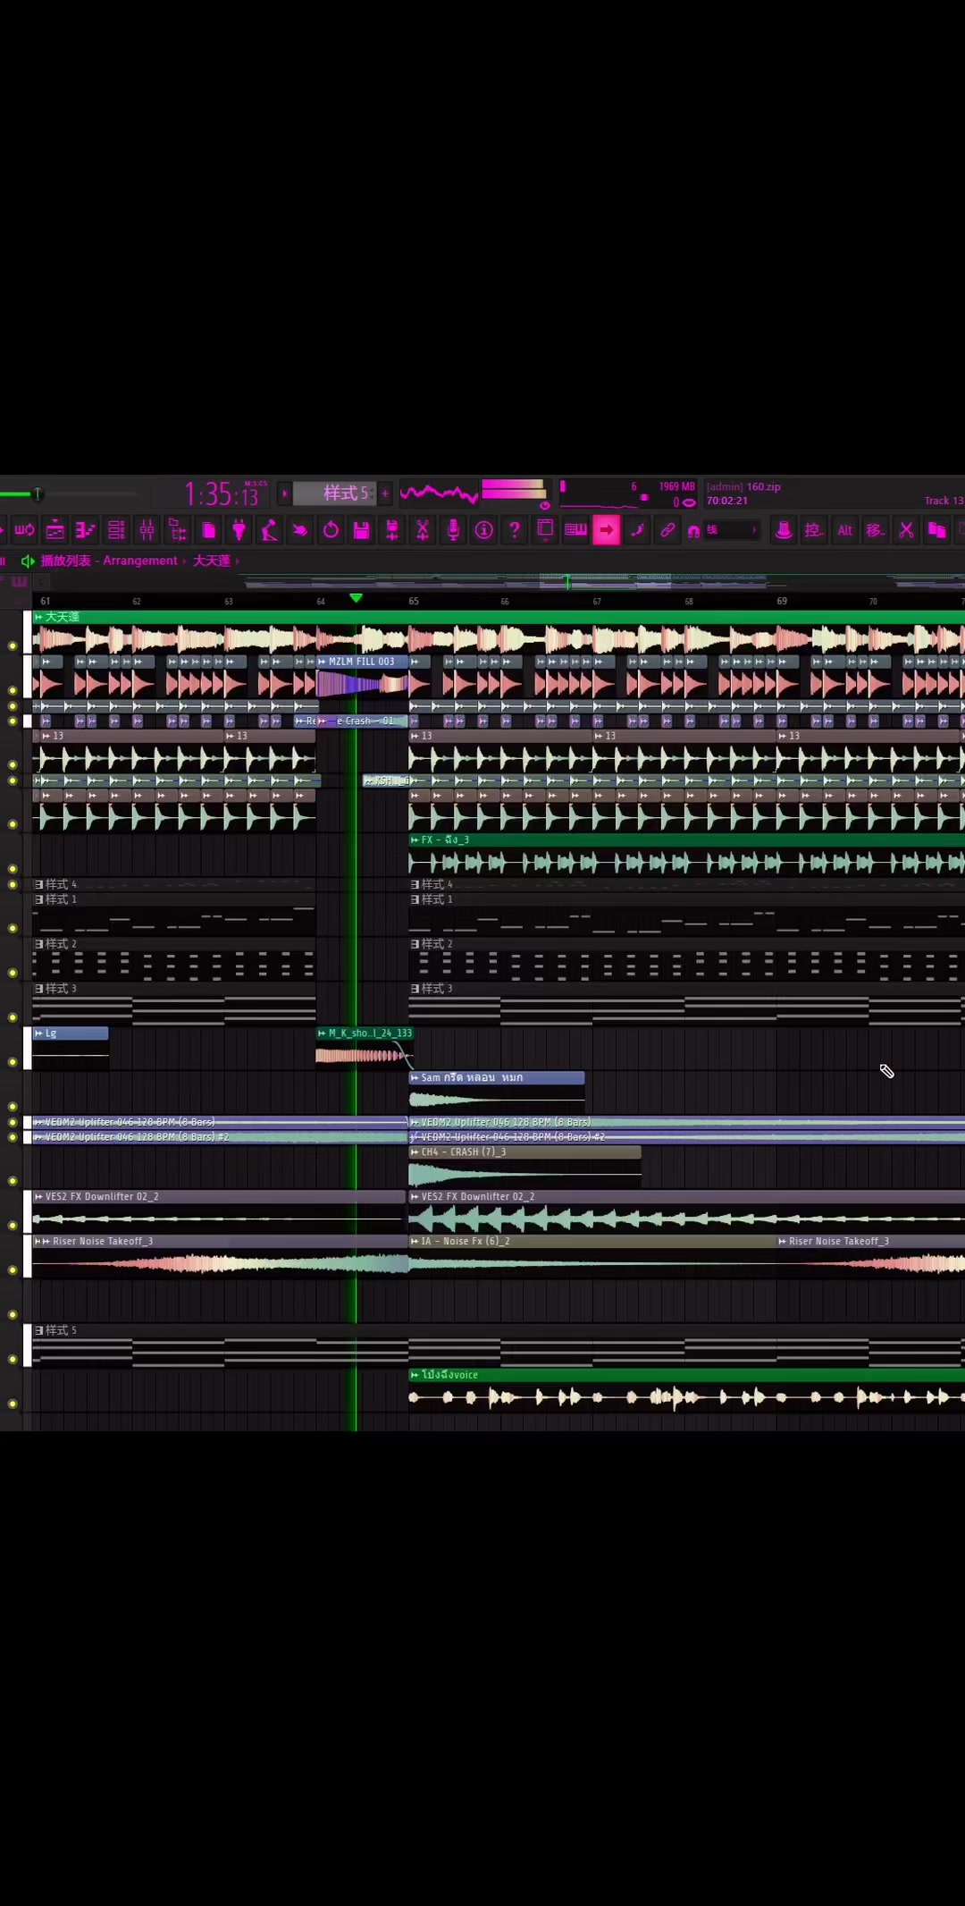Mute the Riser Noise Takeoff_3 track
965x1906 pixels.
[x=13, y=1269]
